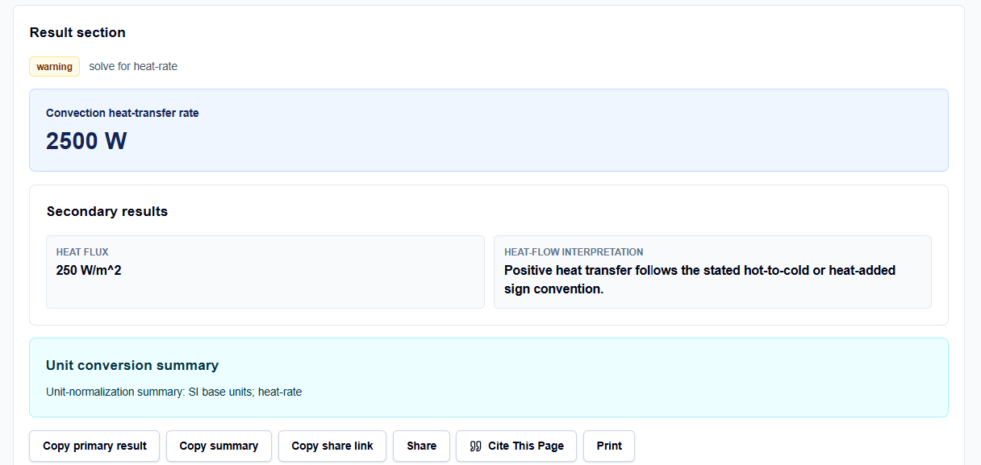
Task: Click the solve for heat-rate text
Action: 133,66
